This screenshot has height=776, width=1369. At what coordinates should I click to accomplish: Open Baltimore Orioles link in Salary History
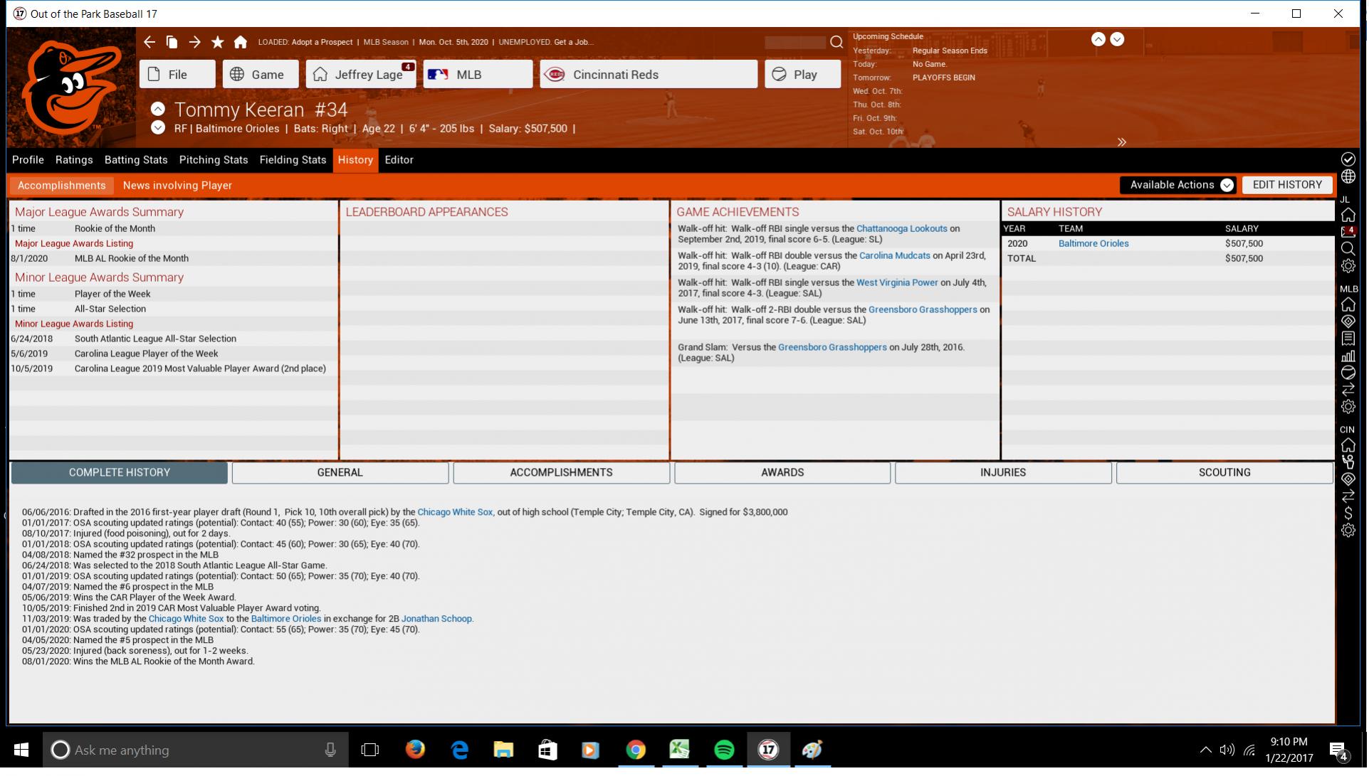point(1093,244)
